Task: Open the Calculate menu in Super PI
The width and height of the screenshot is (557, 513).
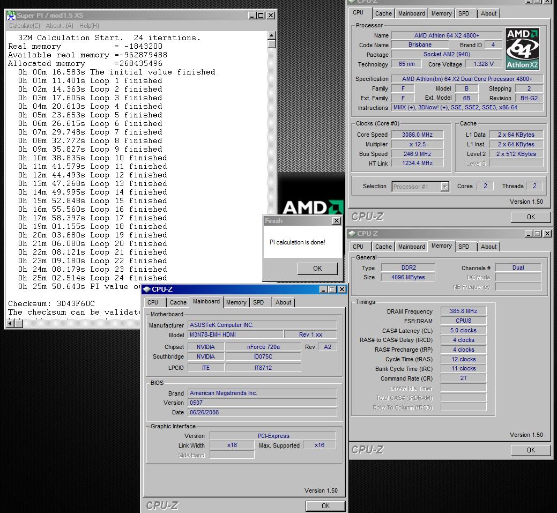Action: [x=25, y=26]
